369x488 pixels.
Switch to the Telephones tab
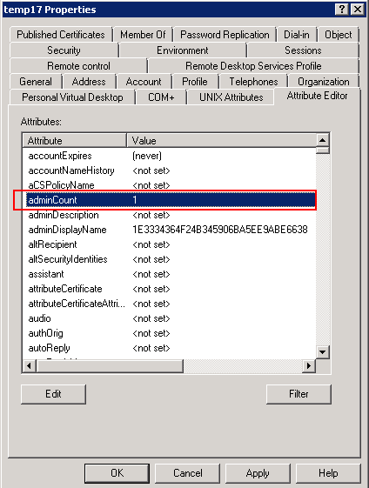253,82
